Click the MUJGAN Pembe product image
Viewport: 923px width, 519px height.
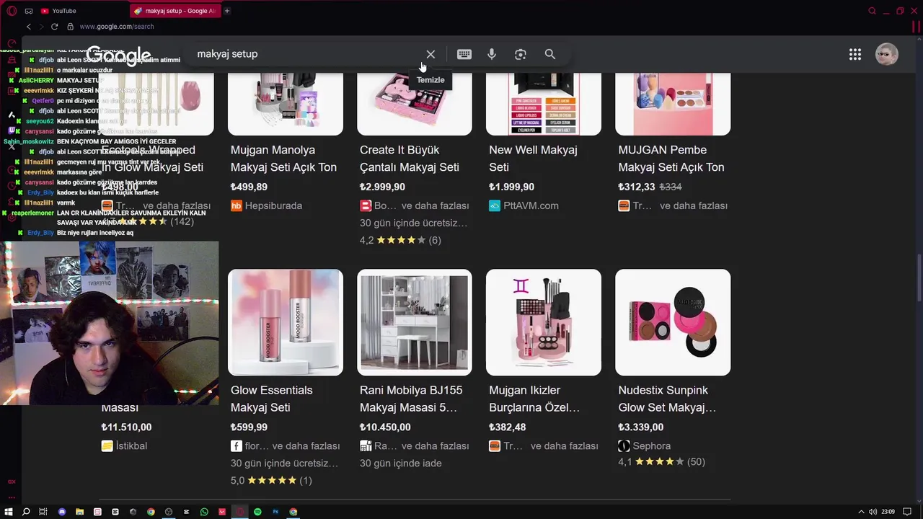673,104
